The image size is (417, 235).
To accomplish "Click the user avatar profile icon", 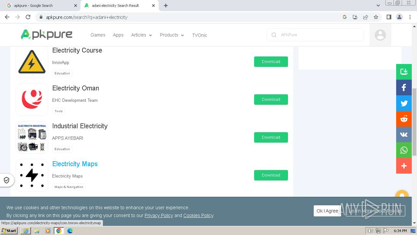I will (x=380, y=35).
